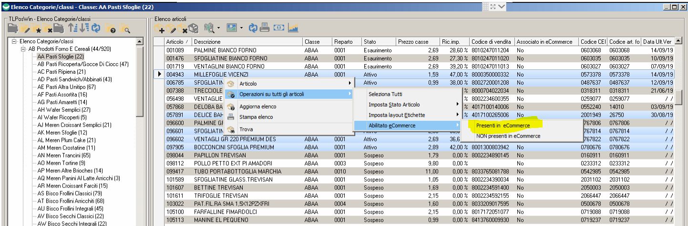
Task: Collapse the Elenco Categorie/classi root node
Action: click(15, 41)
